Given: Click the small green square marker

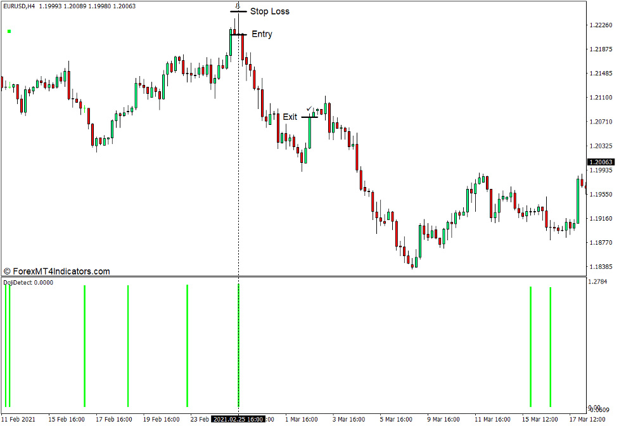Looking at the screenshot, I should [x=9, y=31].
